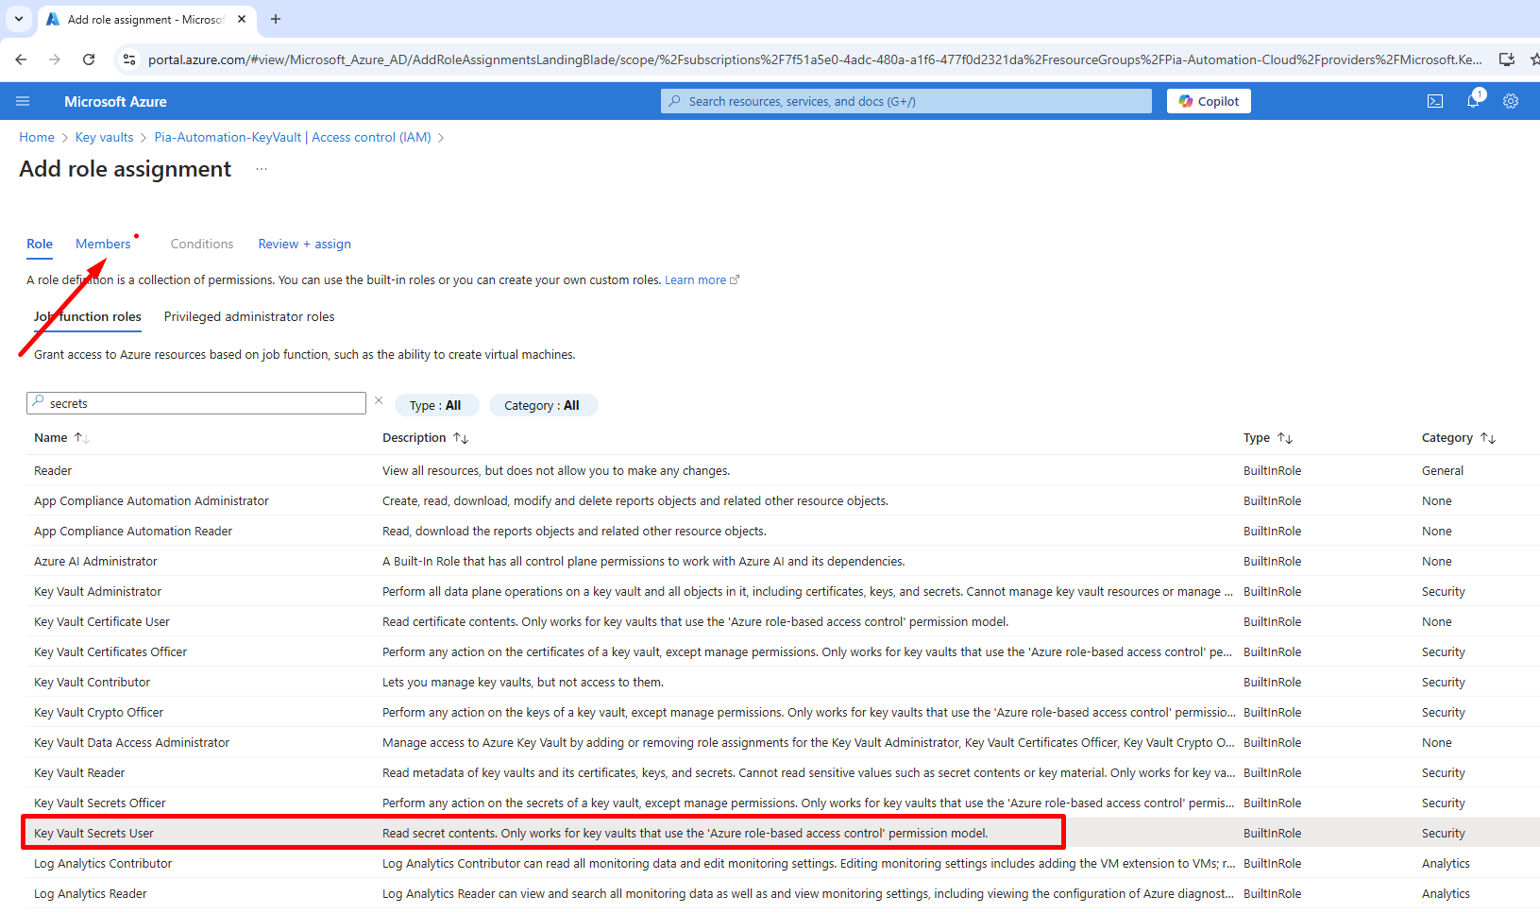1540x913 pixels.
Task: Click the install app icon in address bar
Action: 1507,59
